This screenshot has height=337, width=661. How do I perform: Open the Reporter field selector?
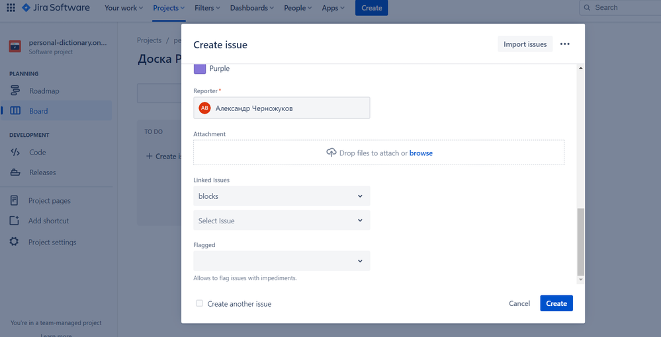[282, 108]
